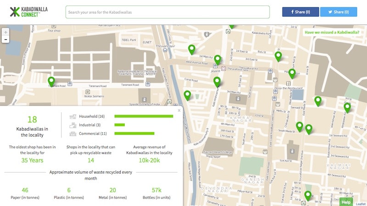Click the 18 Kabadiwallas count
This screenshot has width=367, height=206.
click(x=32, y=119)
